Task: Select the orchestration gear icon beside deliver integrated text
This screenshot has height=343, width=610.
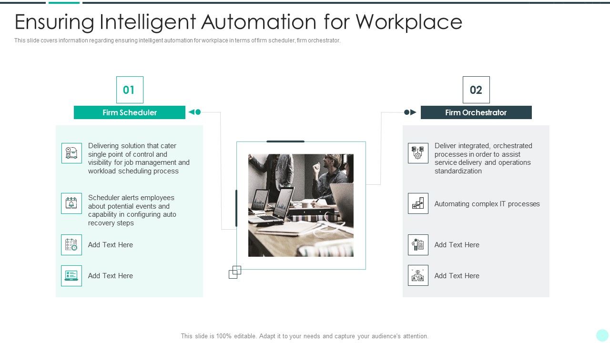Action: tap(418, 153)
